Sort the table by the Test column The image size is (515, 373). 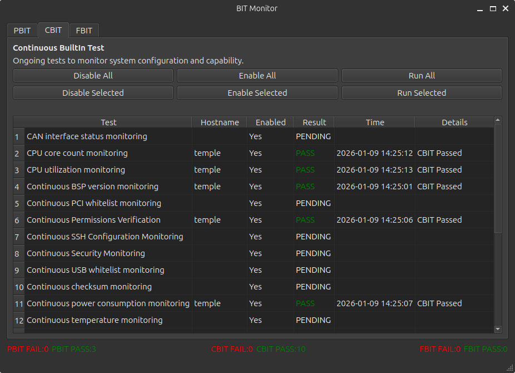pyautogui.click(x=108, y=122)
